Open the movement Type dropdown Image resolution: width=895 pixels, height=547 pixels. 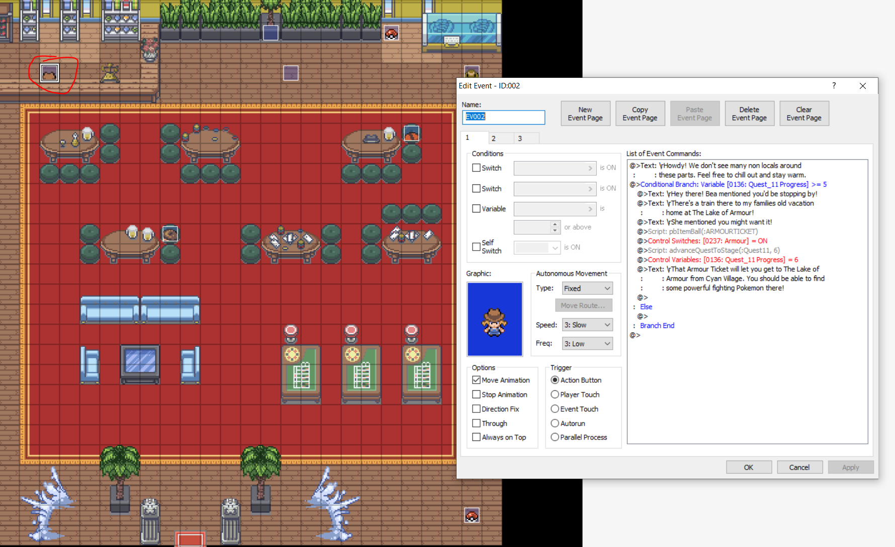(x=587, y=288)
